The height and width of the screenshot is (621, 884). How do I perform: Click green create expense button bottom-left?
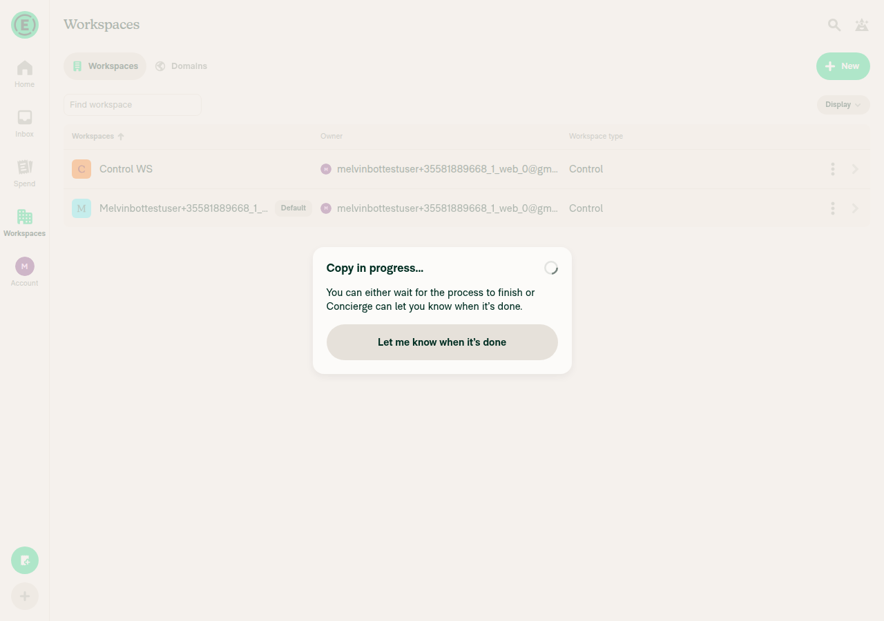pyautogui.click(x=25, y=560)
